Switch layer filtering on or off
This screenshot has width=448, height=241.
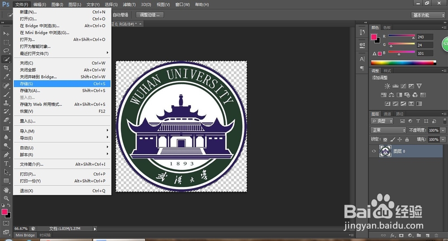[x=444, y=121]
